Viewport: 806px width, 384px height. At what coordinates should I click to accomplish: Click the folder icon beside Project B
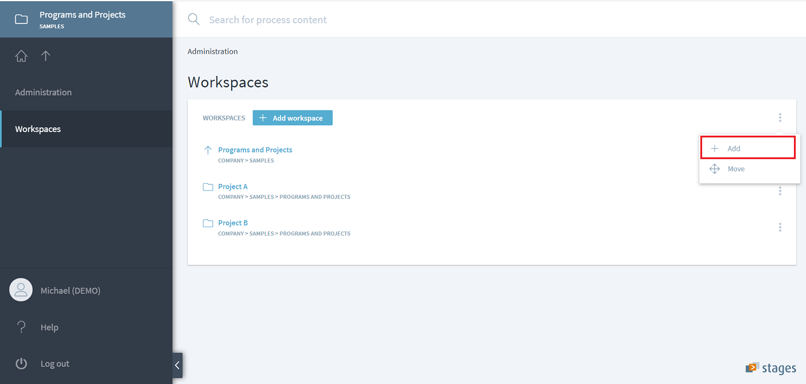[208, 223]
